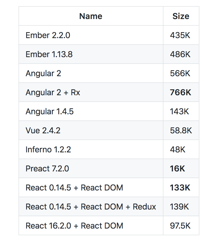Click the Name column header
The height and width of the screenshot is (244, 222).
pyautogui.click(x=91, y=16)
